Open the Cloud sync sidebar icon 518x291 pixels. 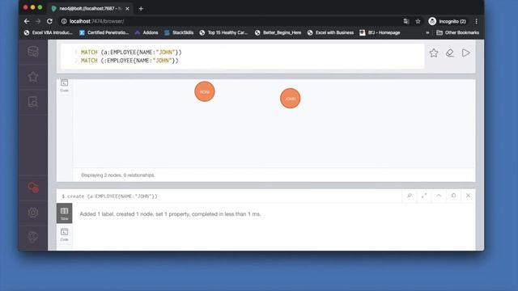pyautogui.click(x=33, y=188)
